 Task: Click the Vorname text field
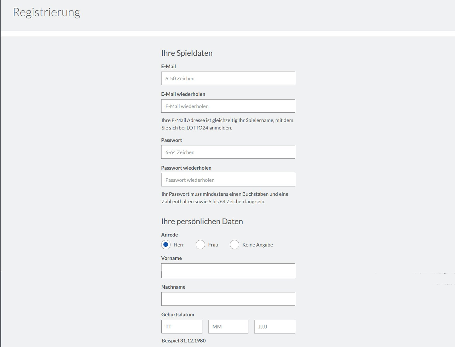228,271
